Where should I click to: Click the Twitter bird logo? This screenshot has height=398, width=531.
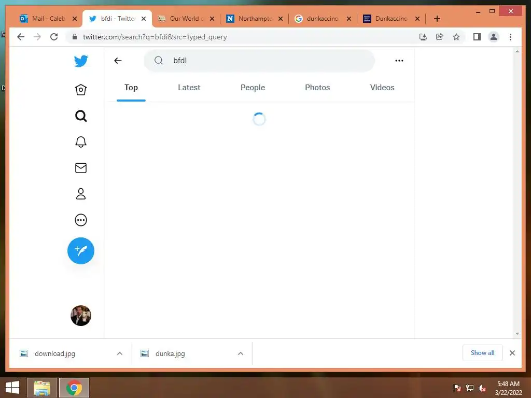point(81,61)
